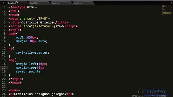Image resolution: width=173 pixels, height=97 pixels.
Task: Click the right tab-scroll arrow
Action: 4,3
